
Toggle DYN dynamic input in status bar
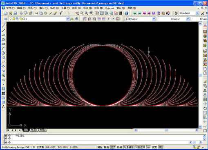tap(148, 147)
